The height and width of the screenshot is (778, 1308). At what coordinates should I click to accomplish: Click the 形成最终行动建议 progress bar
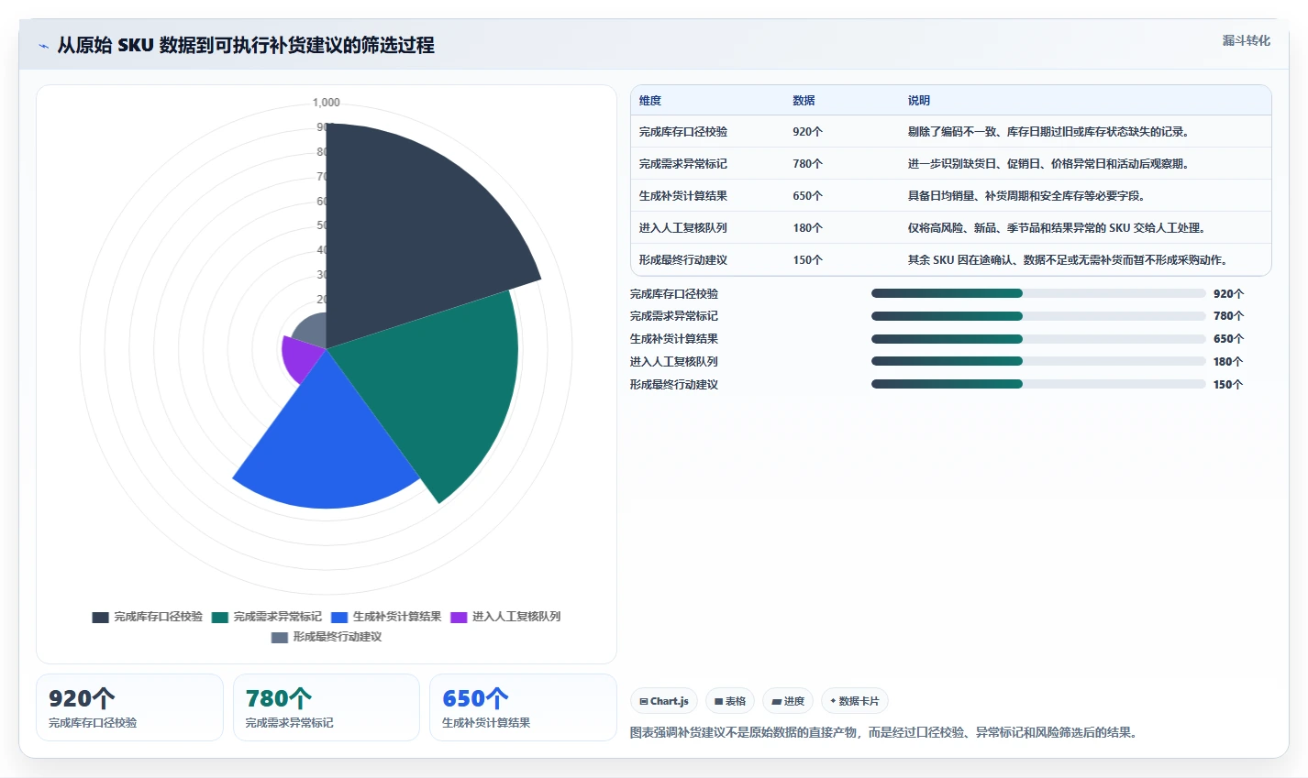[x=1038, y=384]
